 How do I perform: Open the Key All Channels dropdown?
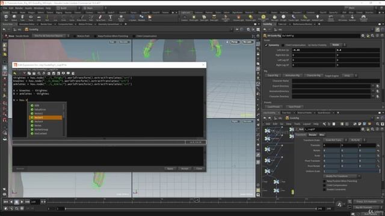(x=368, y=208)
